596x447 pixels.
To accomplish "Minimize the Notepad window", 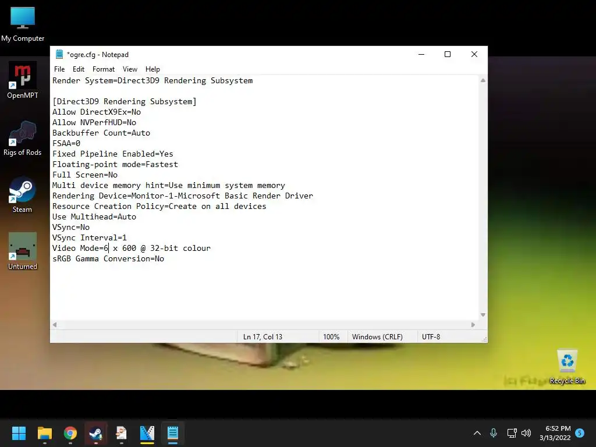I will point(421,54).
